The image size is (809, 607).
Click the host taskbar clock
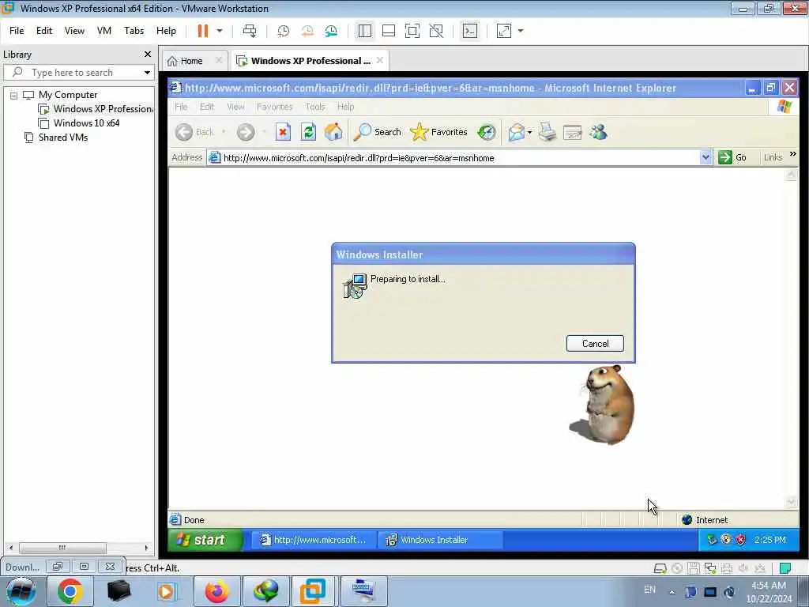click(x=769, y=592)
